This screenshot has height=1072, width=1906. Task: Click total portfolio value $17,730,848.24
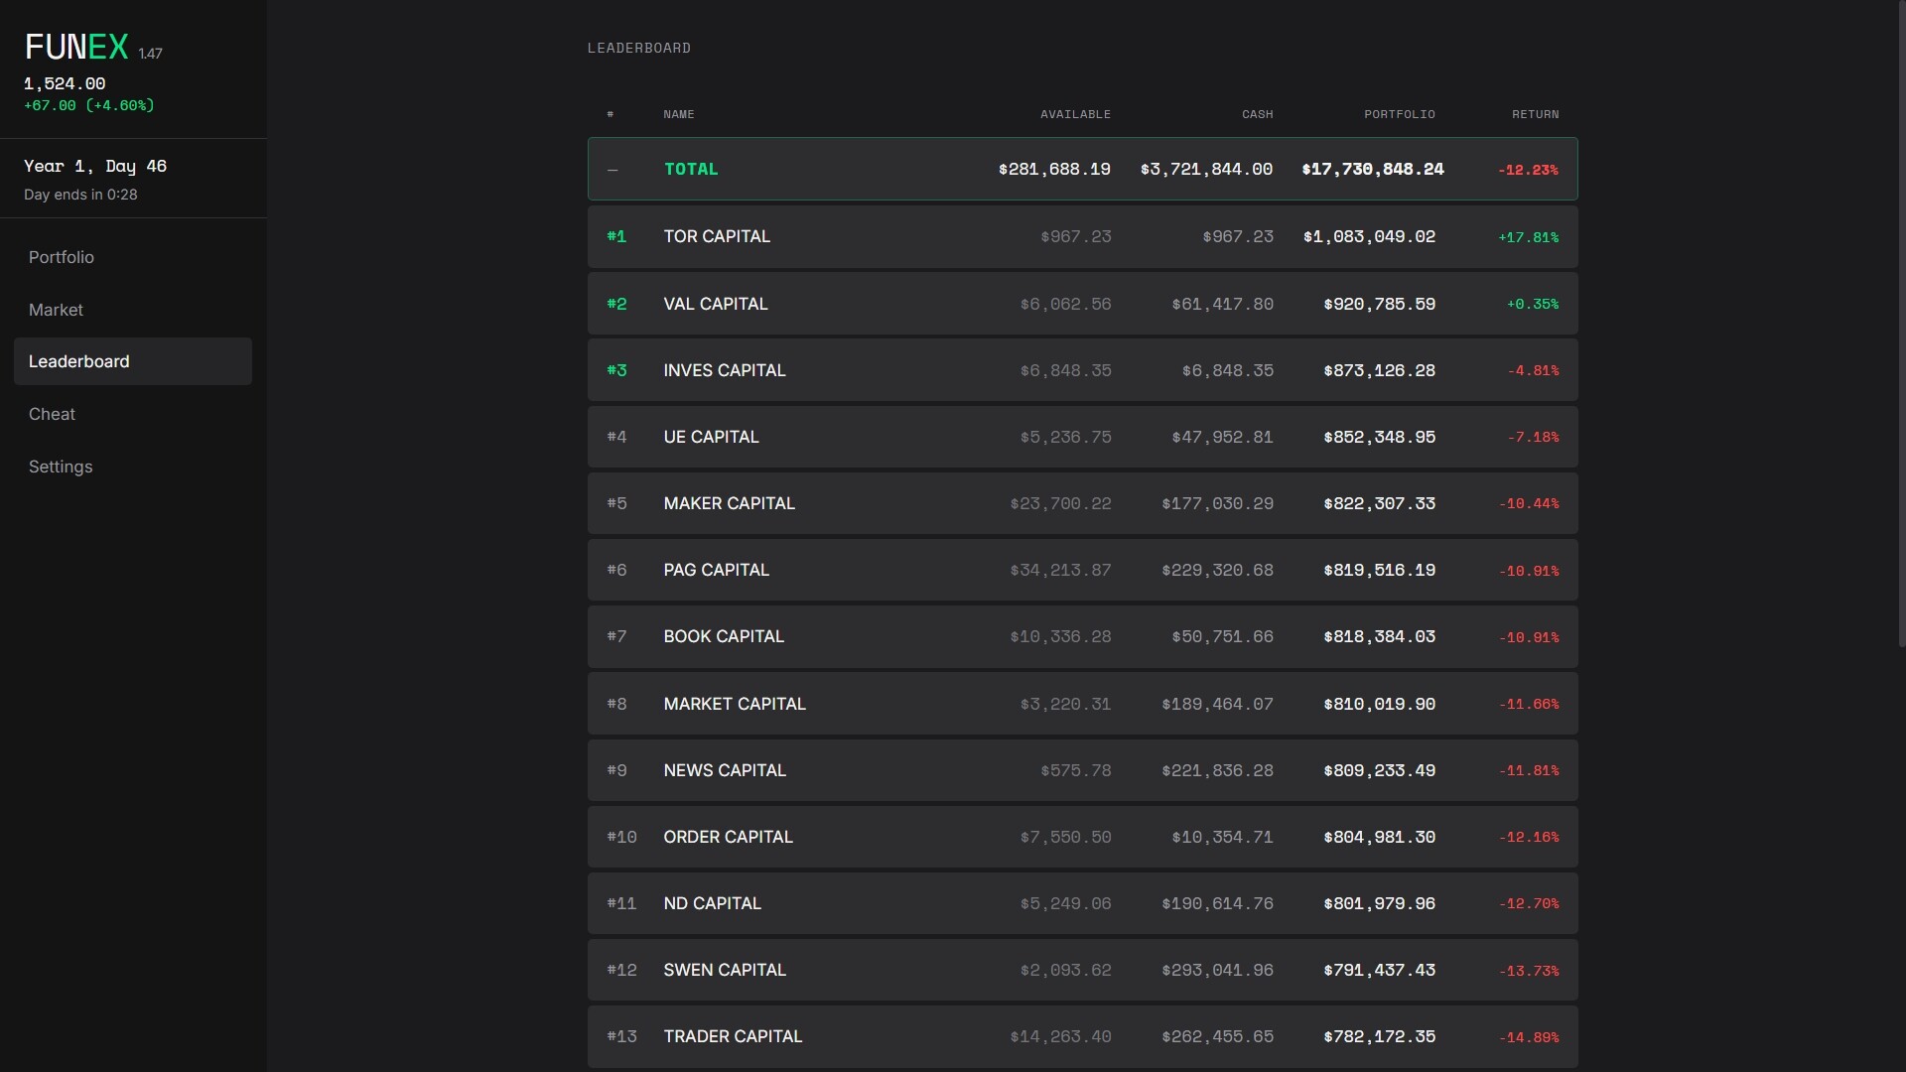[1373, 169]
